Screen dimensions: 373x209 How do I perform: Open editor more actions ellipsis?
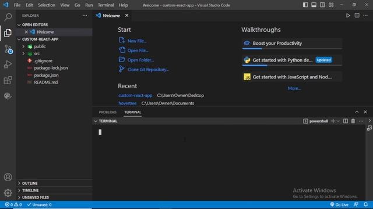(365, 16)
